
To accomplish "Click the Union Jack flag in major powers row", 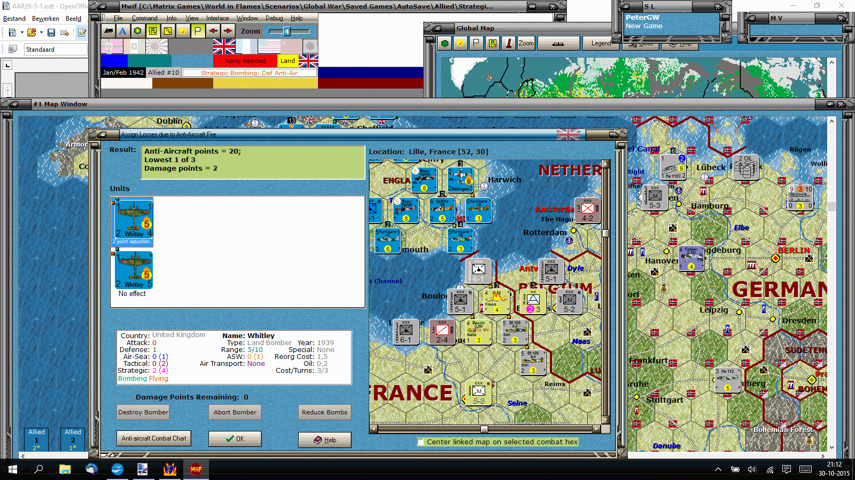I will 224,46.
